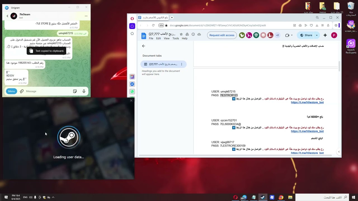The image size is (358, 201).
Task: Open EaseUS RecExperts desktop shortcut
Action: (x=351, y=47)
